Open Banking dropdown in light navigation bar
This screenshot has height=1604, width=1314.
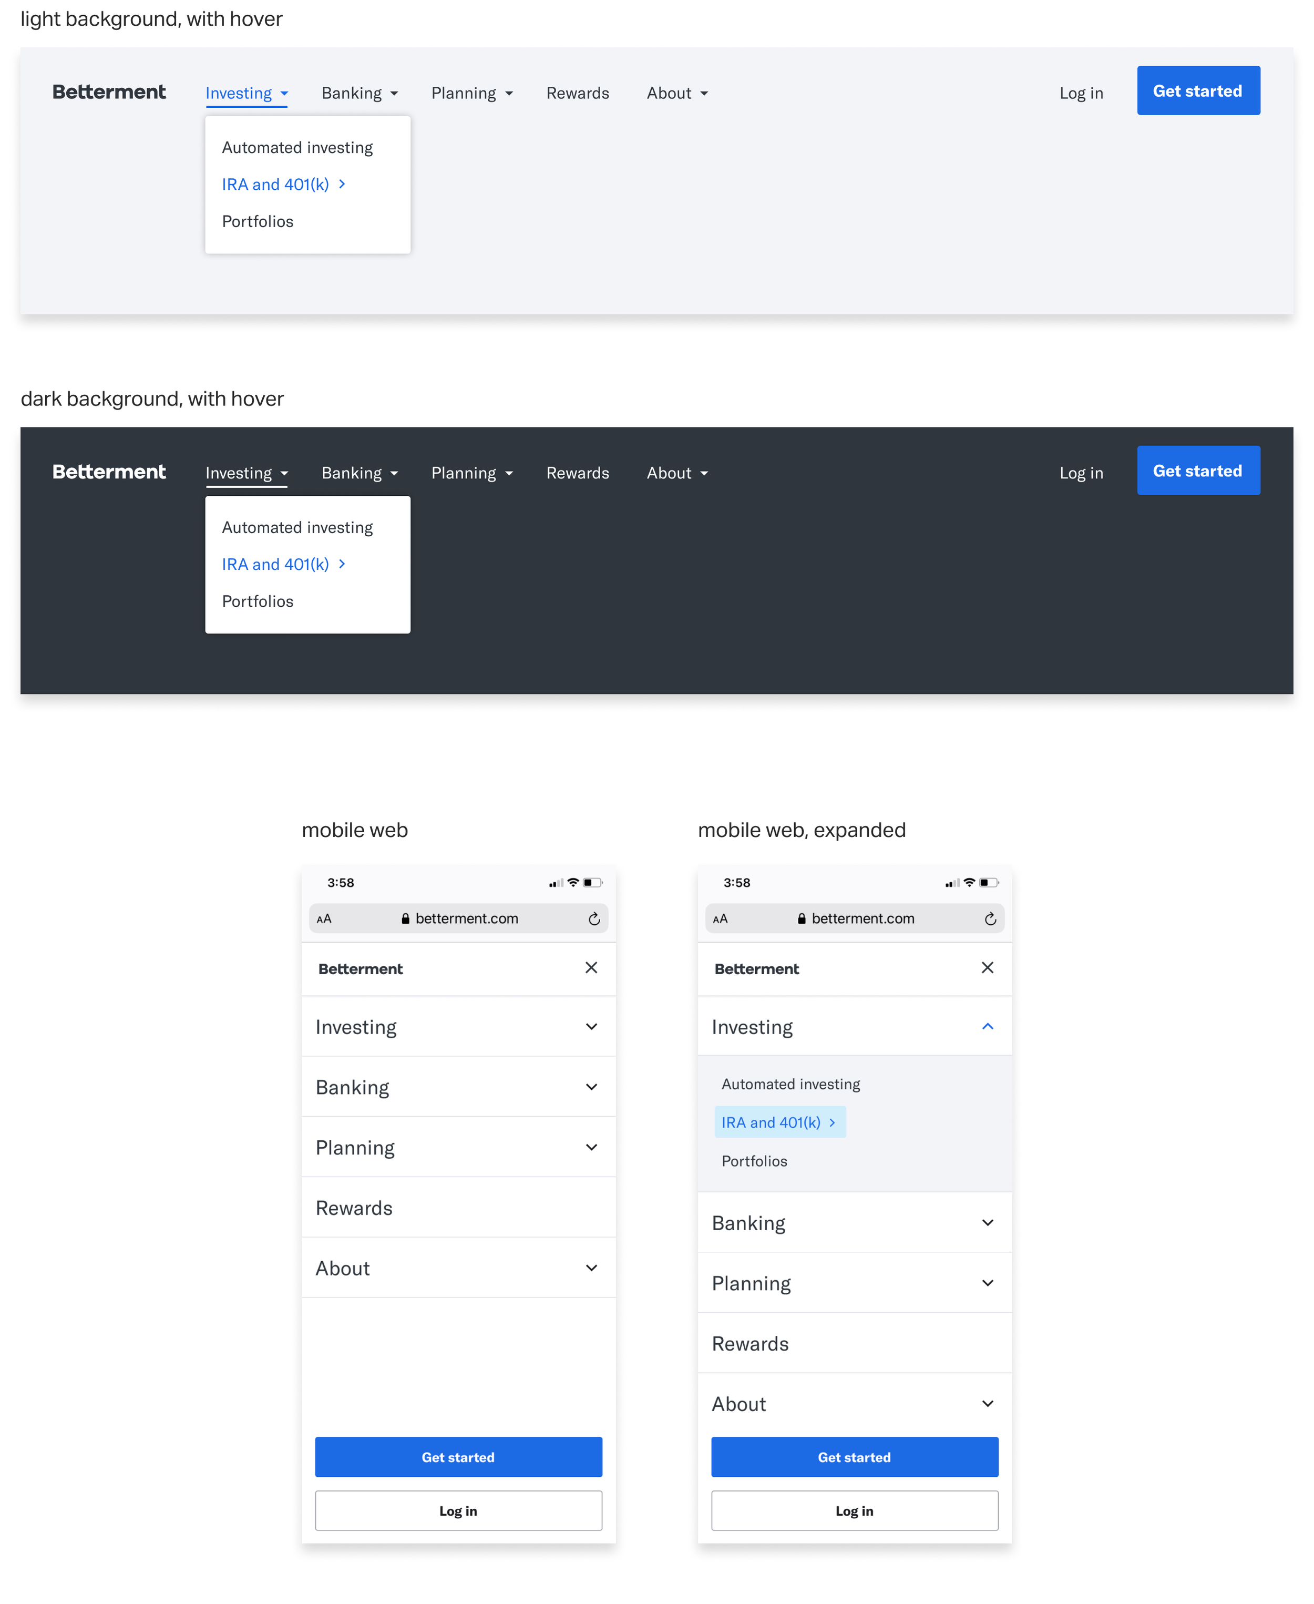(360, 93)
